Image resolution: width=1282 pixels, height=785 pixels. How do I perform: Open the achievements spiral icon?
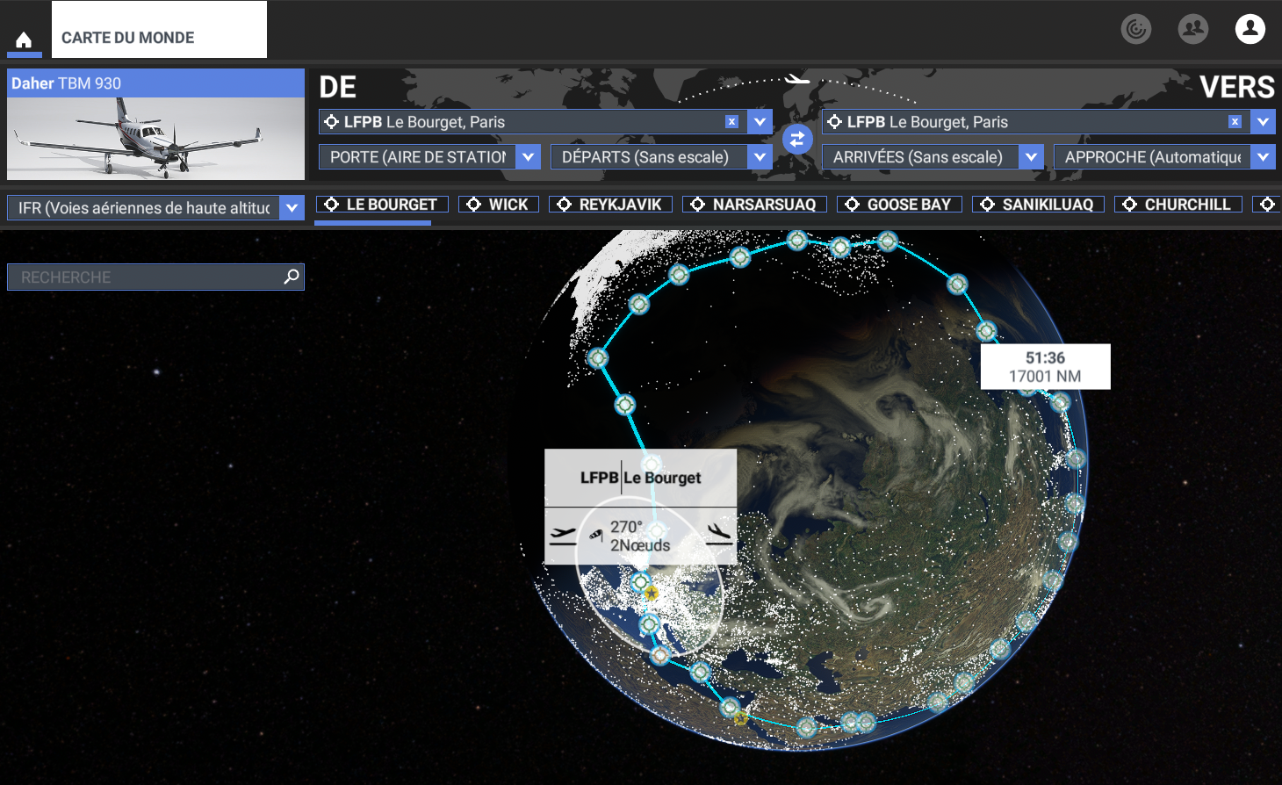coord(1135,29)
